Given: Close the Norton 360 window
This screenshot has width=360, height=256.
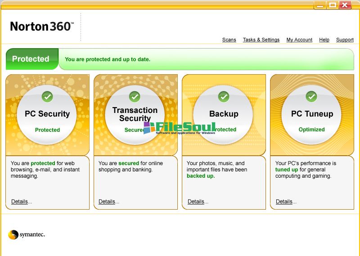Looking at the screenshot, I should (x=345, y=5).
